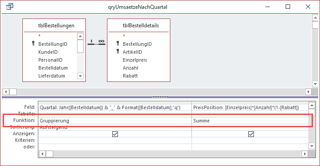Click up arrow of table pane vertical scrollbar
The height and width of the screenshot is (166, 320).
315,18
